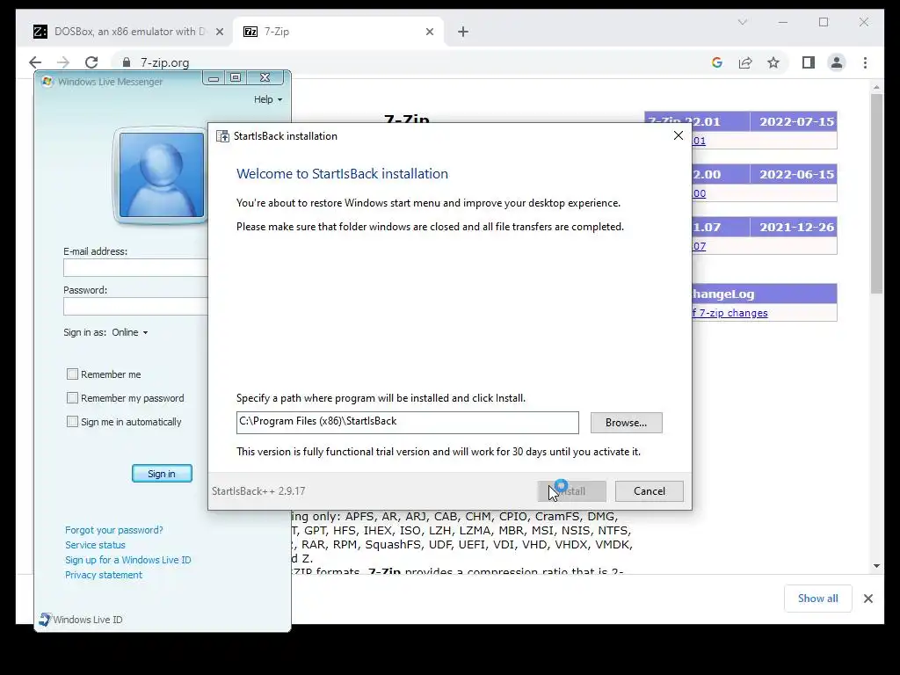The image size is (900, 675).
Task: Check Remember my password checkbox
Action: (72, 398)
